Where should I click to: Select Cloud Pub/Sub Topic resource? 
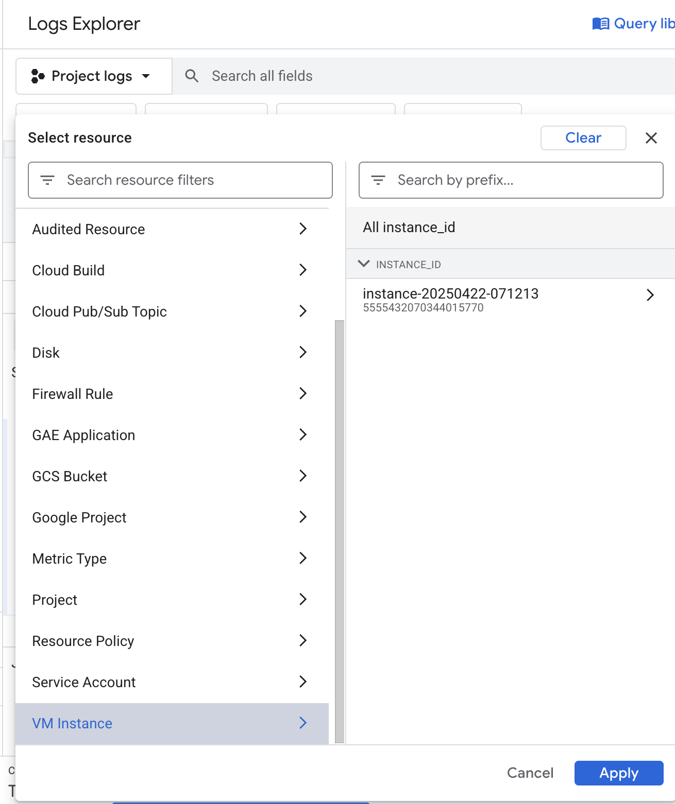pos(172,311)
